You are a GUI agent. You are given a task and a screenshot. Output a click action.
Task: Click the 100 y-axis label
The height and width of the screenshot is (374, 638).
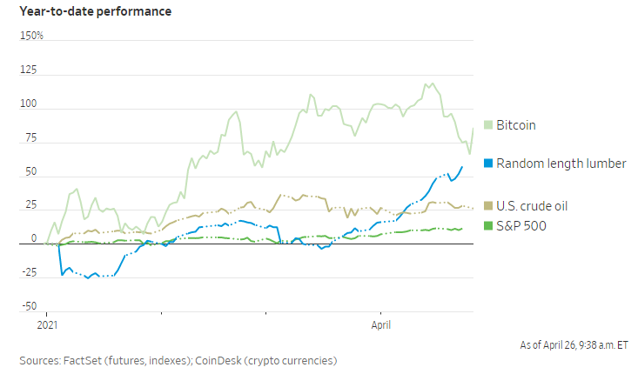(x=28, y=104)
